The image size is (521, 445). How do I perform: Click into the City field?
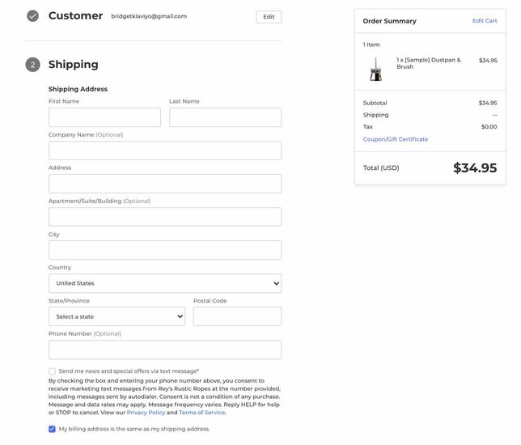(x=165, y=250)
